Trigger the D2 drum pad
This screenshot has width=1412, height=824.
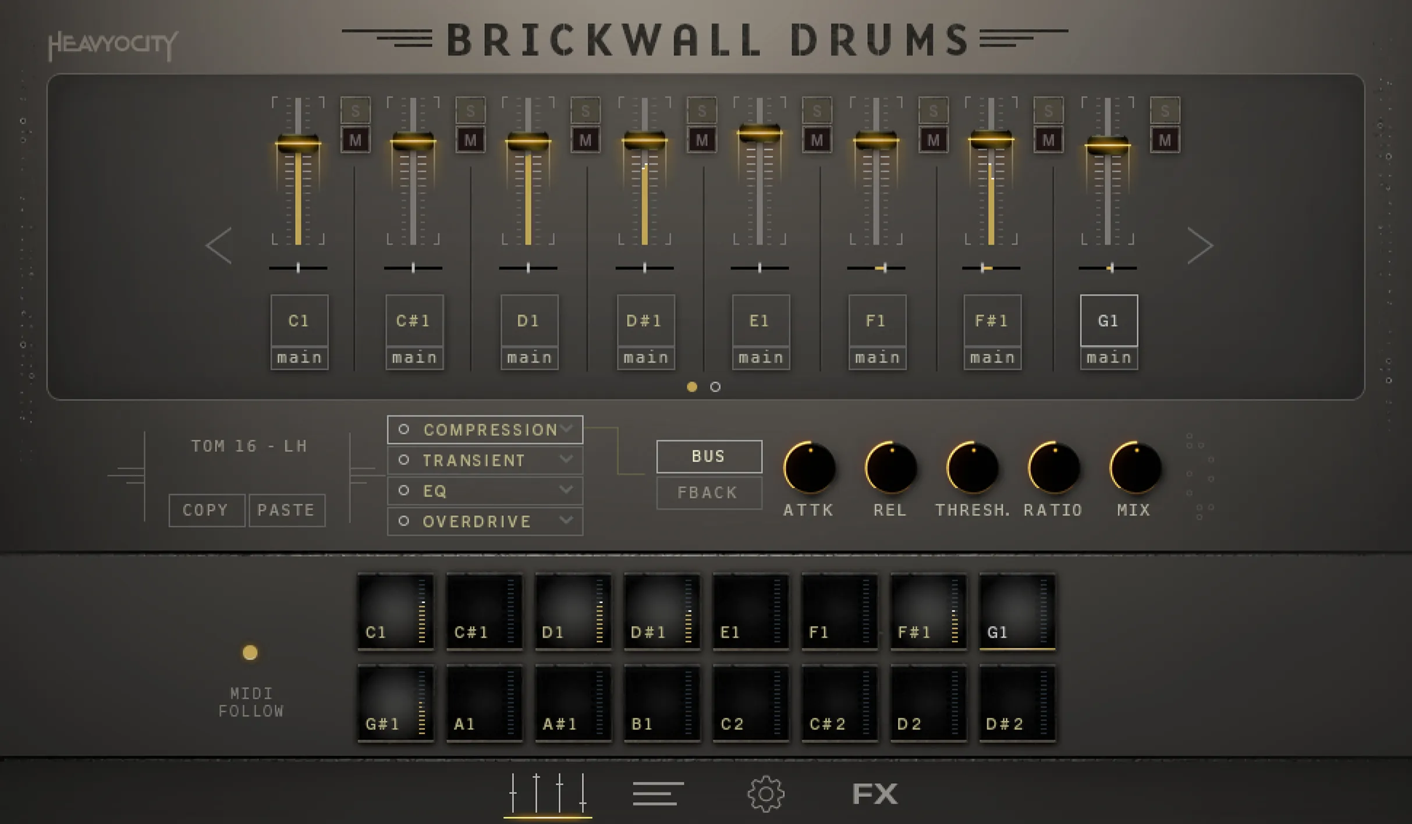[x=928, y=704]
